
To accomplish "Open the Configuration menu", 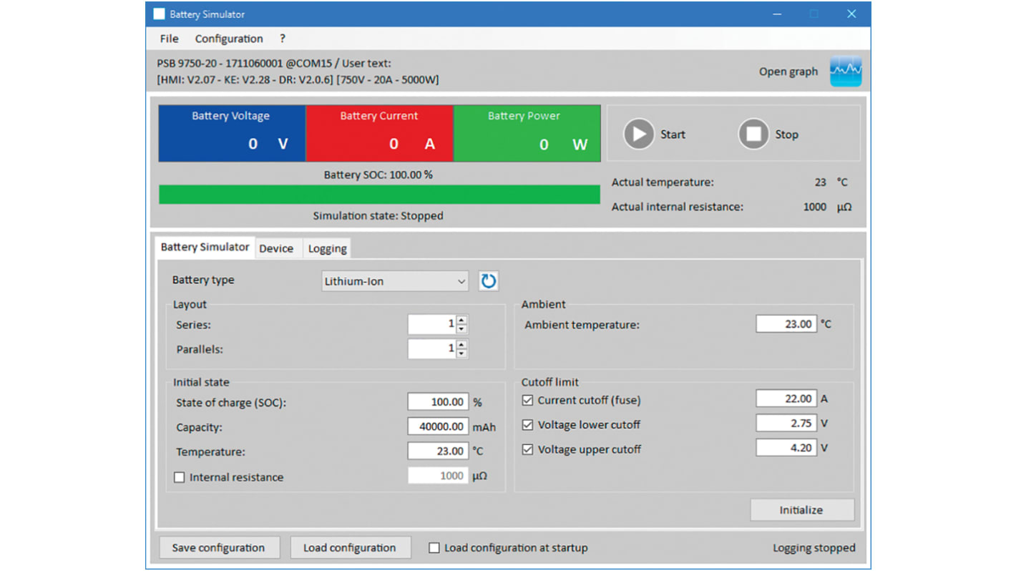I will point(229,39).
